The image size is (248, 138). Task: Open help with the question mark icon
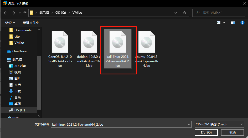242,23
